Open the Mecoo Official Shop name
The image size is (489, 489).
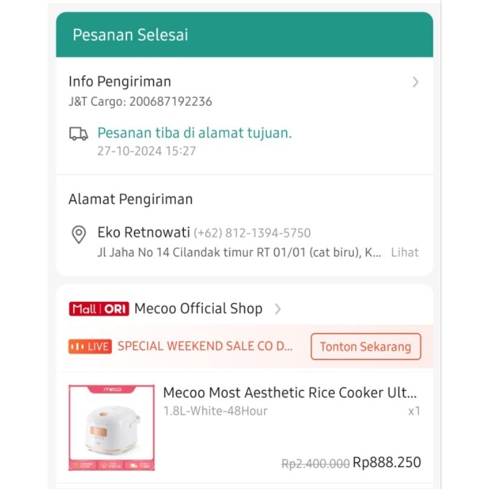[198, 309]
